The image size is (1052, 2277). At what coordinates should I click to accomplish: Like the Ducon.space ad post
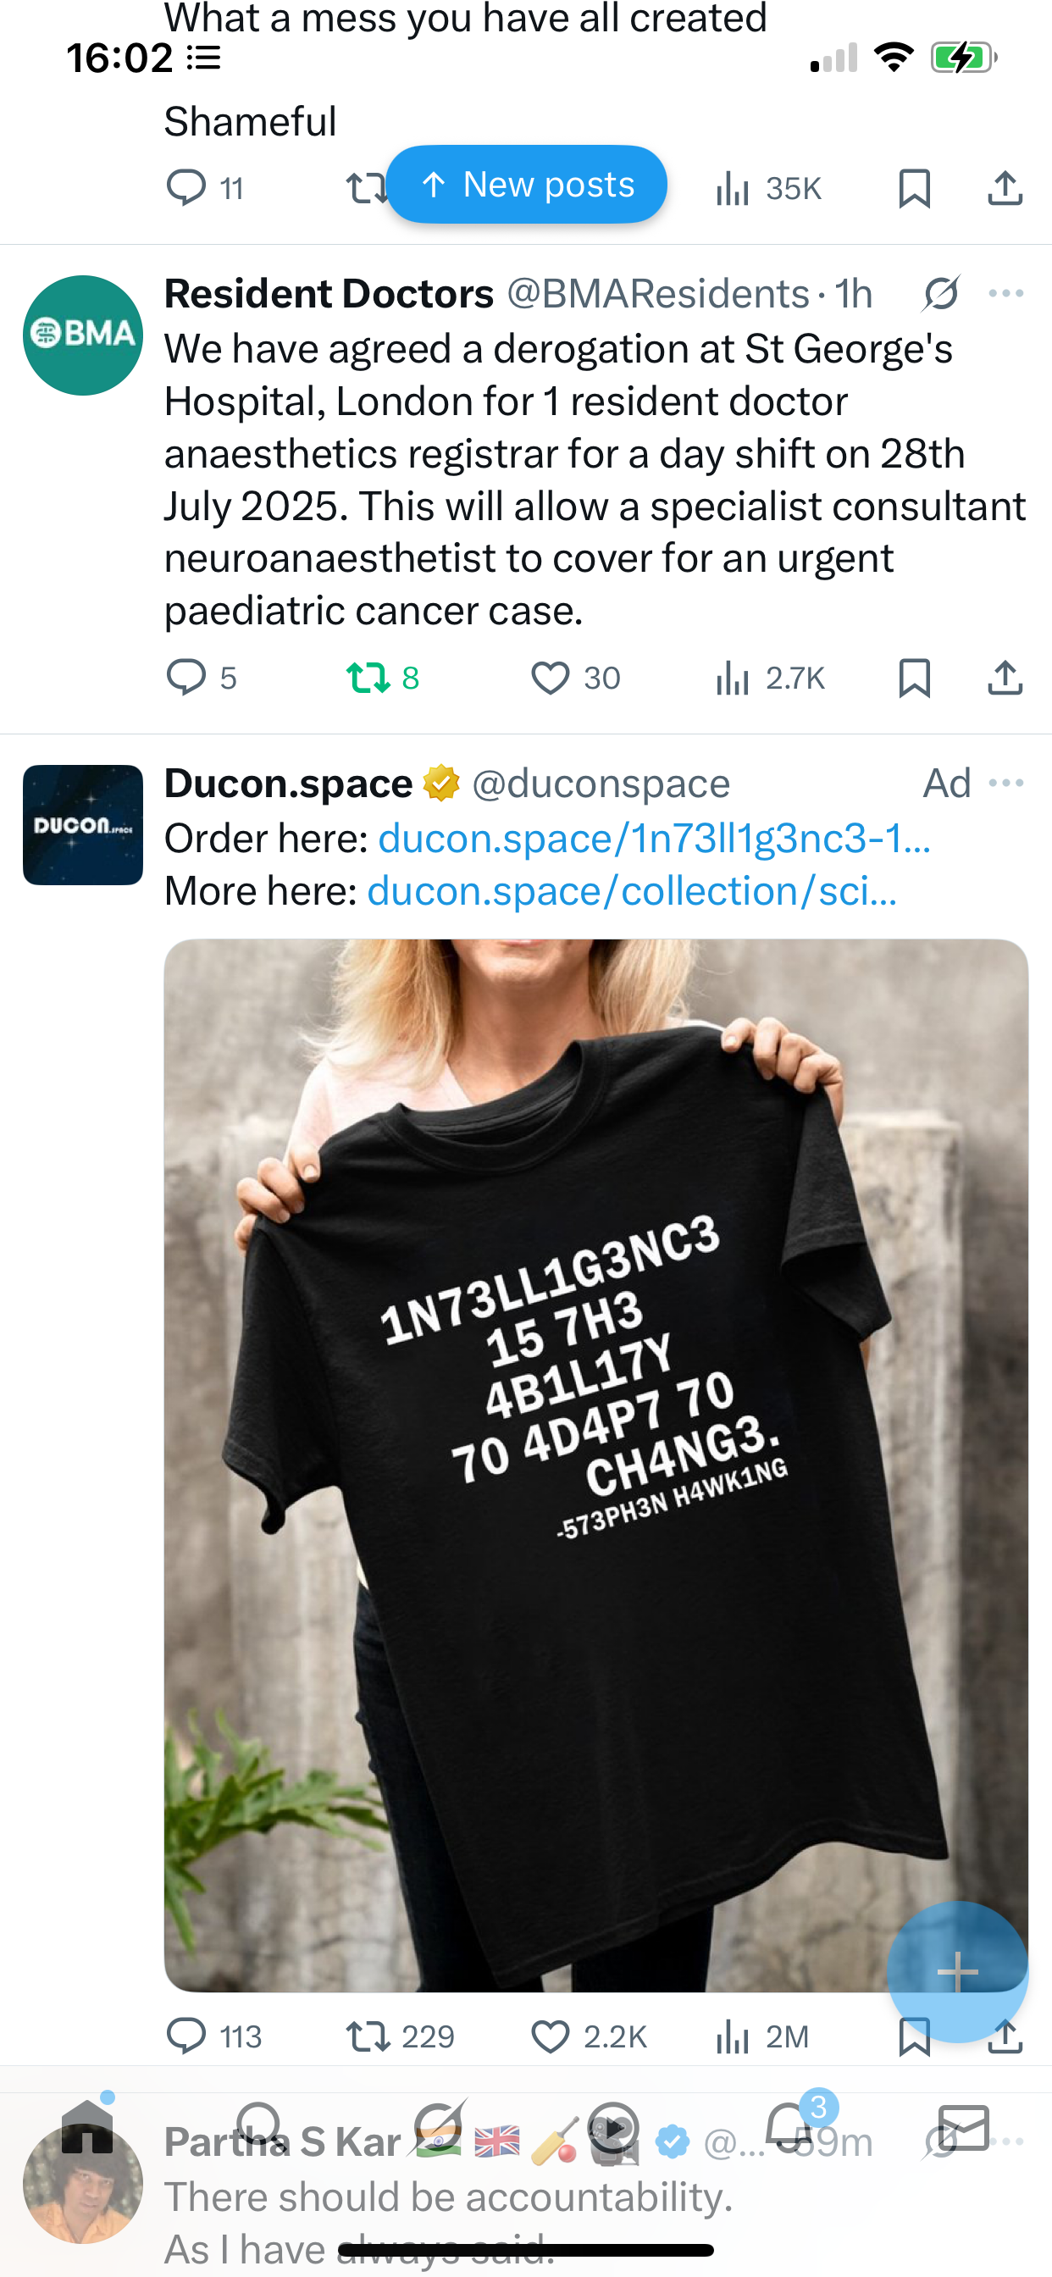coord(589,2036)
